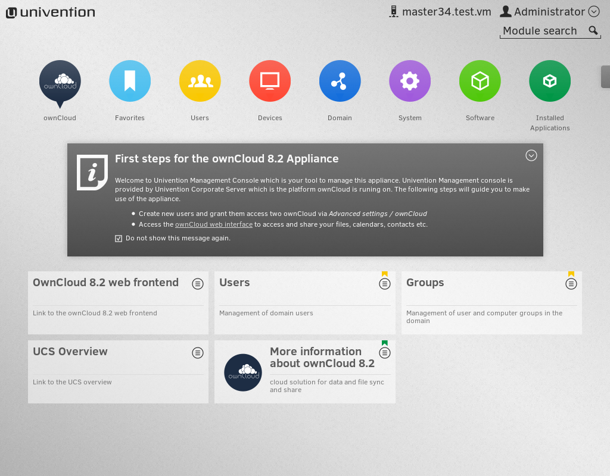Open the Users category icon
610x476 pixels.
200,81
